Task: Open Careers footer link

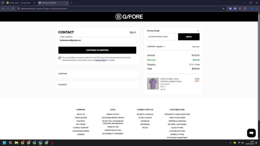Action: (80, 134)
